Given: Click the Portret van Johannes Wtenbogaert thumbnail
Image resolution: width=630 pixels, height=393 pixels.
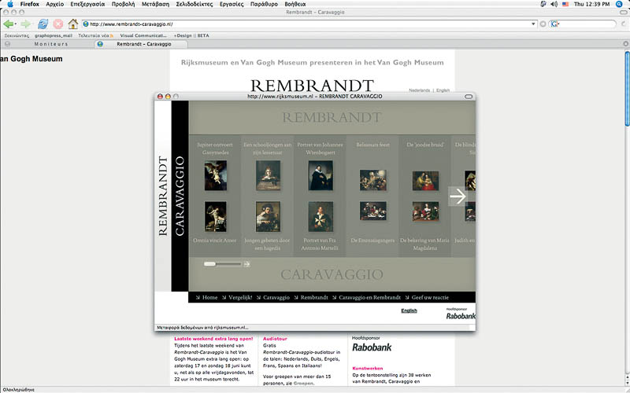Looking at the screenshot, I should 321,175.
